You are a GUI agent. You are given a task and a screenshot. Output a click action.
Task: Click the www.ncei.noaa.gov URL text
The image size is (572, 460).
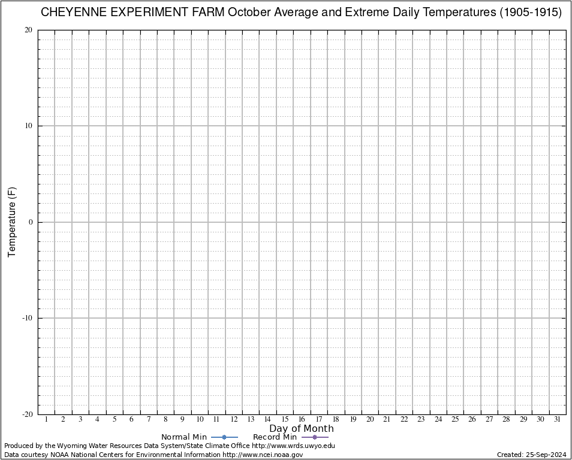[263, 455]
